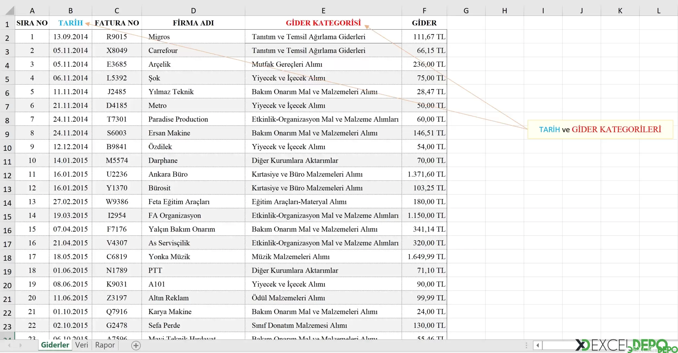Image resolution: width=678 pixels, height=353 pixels.
Task: Click the FATURA NO header cell
Action: [x=117, y=23]
